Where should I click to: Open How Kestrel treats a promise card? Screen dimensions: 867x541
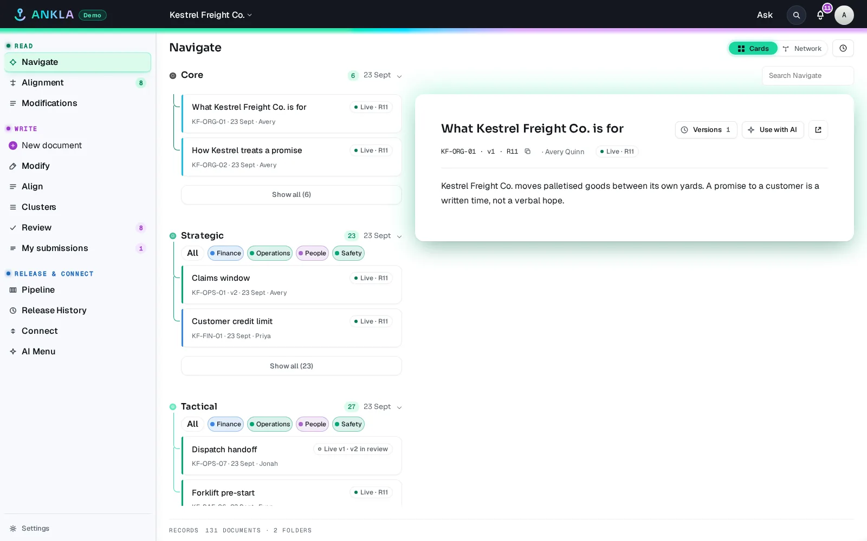click(x=292, y=157)
